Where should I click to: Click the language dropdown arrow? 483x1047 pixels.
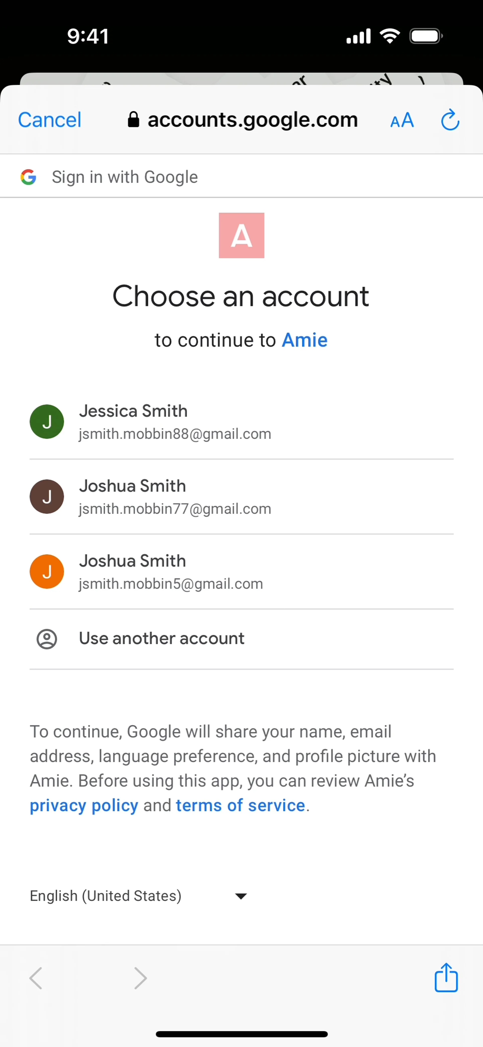[241, 896]
